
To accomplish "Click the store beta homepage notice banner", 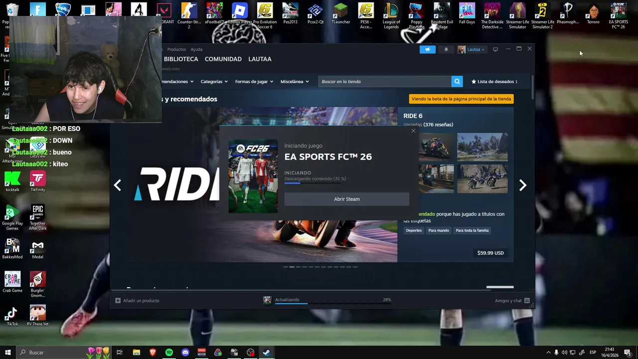I will click(461, 99).
